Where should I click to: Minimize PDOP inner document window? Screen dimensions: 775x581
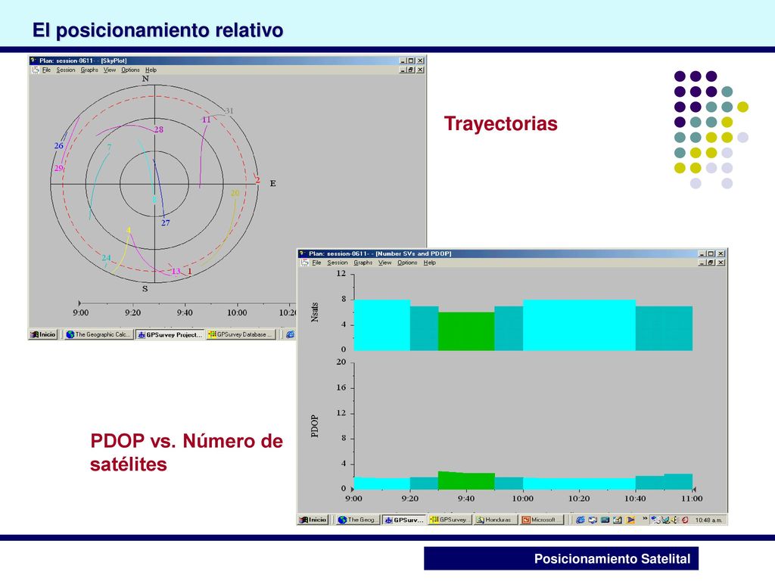coord(702,263)
